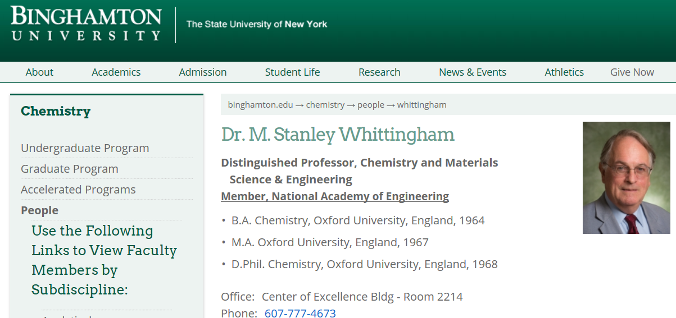676x318 pixels.
Task: Click the Distinguished Professor title text
Action: pyautogui.click(x=360, y=171)
